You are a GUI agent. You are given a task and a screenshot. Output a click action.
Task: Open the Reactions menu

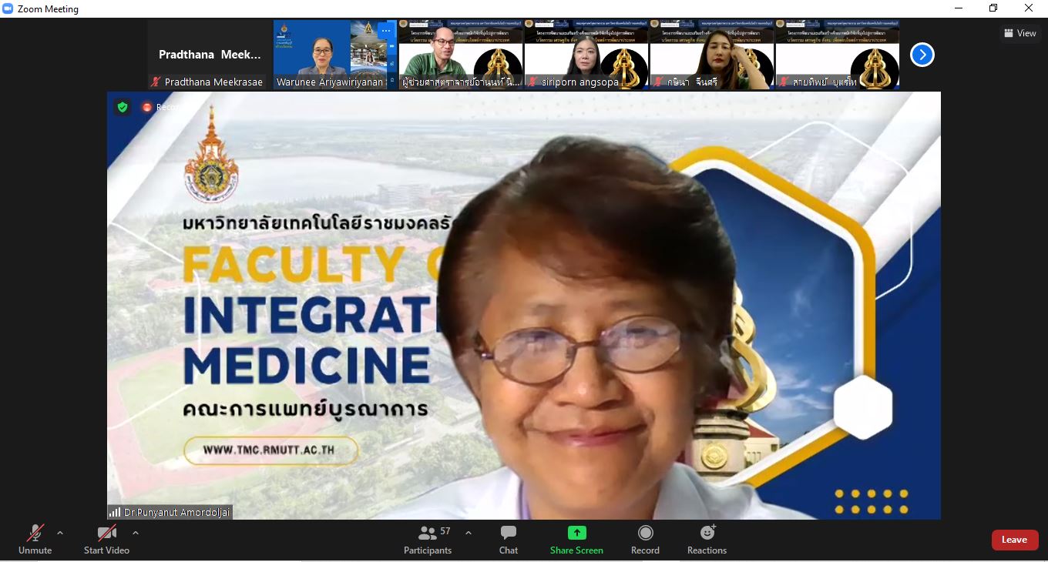(x=707, y=539)
